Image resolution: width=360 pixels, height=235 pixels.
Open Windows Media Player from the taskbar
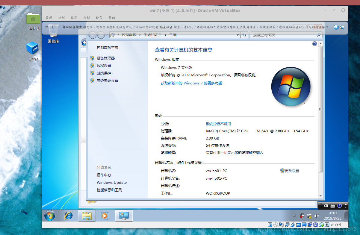point(105,216)
